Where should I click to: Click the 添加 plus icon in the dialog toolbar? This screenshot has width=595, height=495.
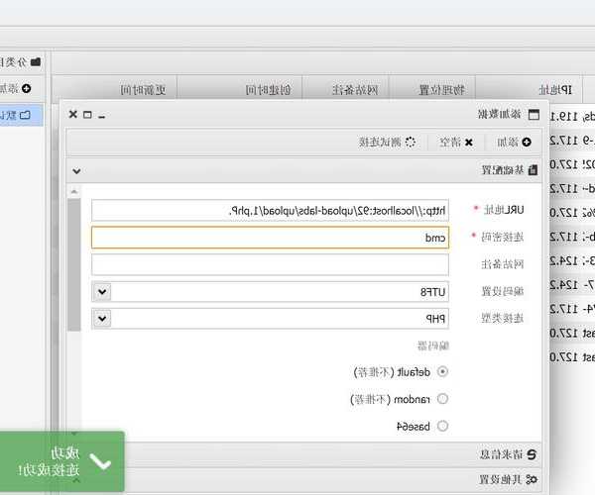527,143
